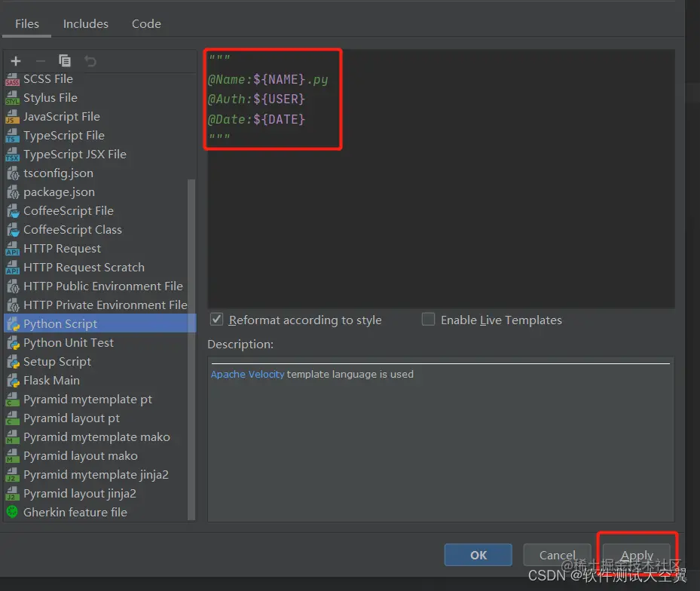Select 'Pyramid layout mako' template
Viewport: 700px width, 591px height.
coord(81,455)
